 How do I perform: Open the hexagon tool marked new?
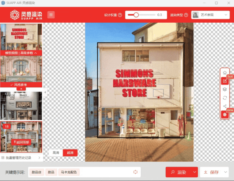(225, 114)
